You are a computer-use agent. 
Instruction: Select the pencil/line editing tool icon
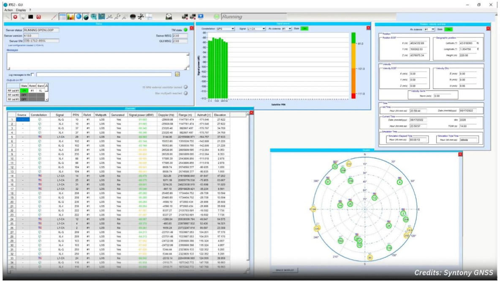[54, 16]
